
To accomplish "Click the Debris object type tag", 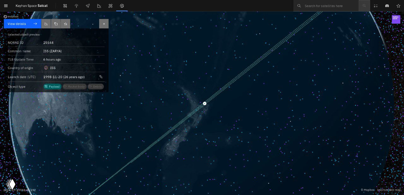I will (96, 86).
